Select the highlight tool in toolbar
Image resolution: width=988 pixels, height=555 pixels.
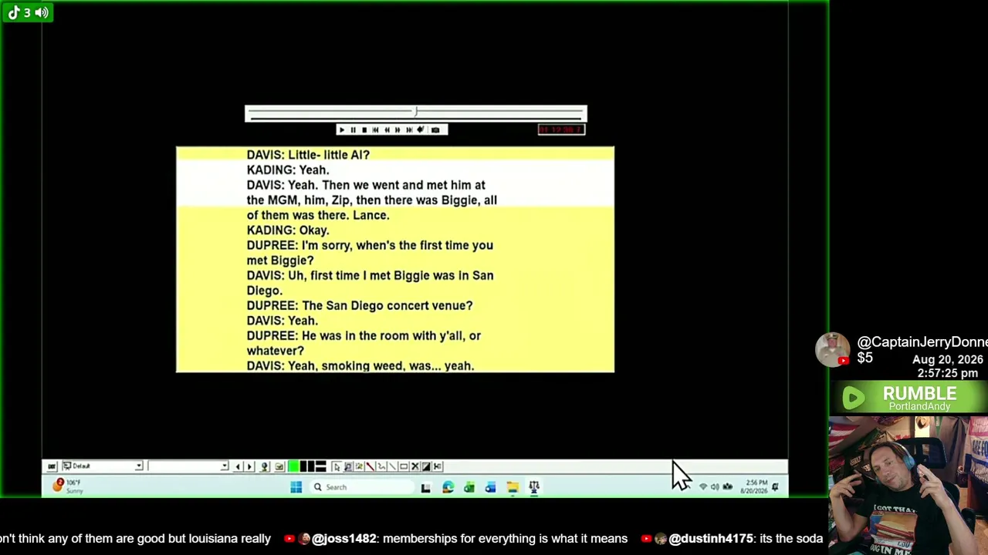[x=359, y=466]
